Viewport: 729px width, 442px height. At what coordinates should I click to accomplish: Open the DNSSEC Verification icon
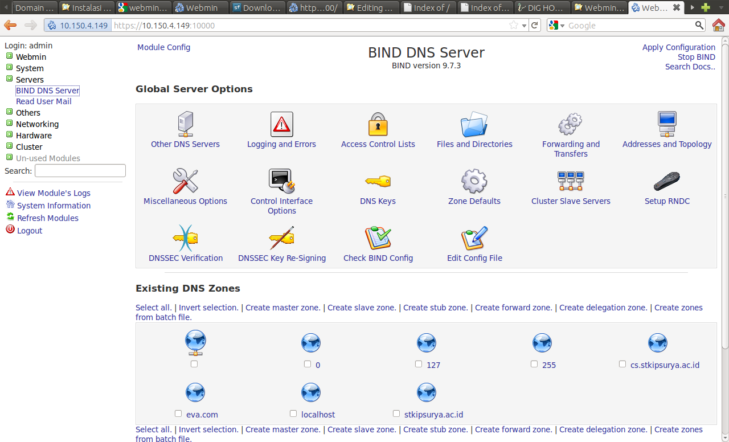tap(185, 238)
